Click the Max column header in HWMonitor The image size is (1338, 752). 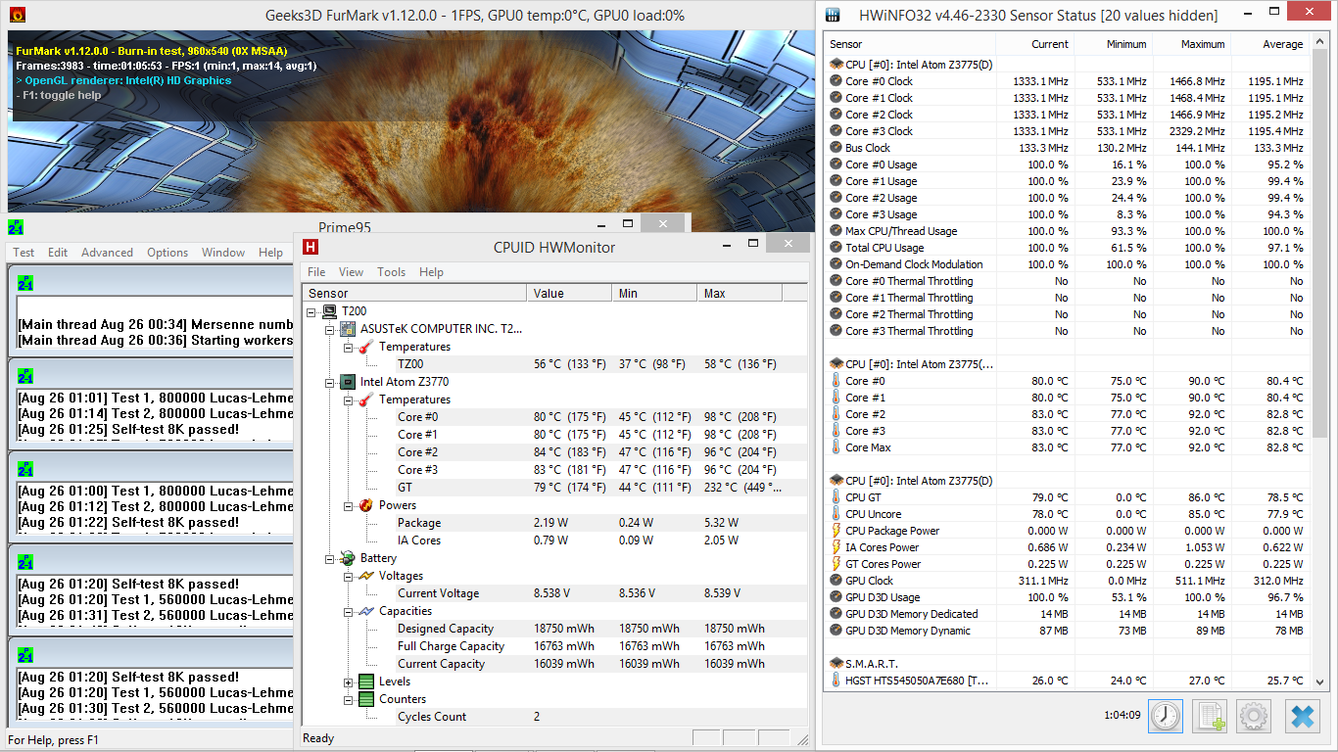pyautogui.click(x=740, y=293)
